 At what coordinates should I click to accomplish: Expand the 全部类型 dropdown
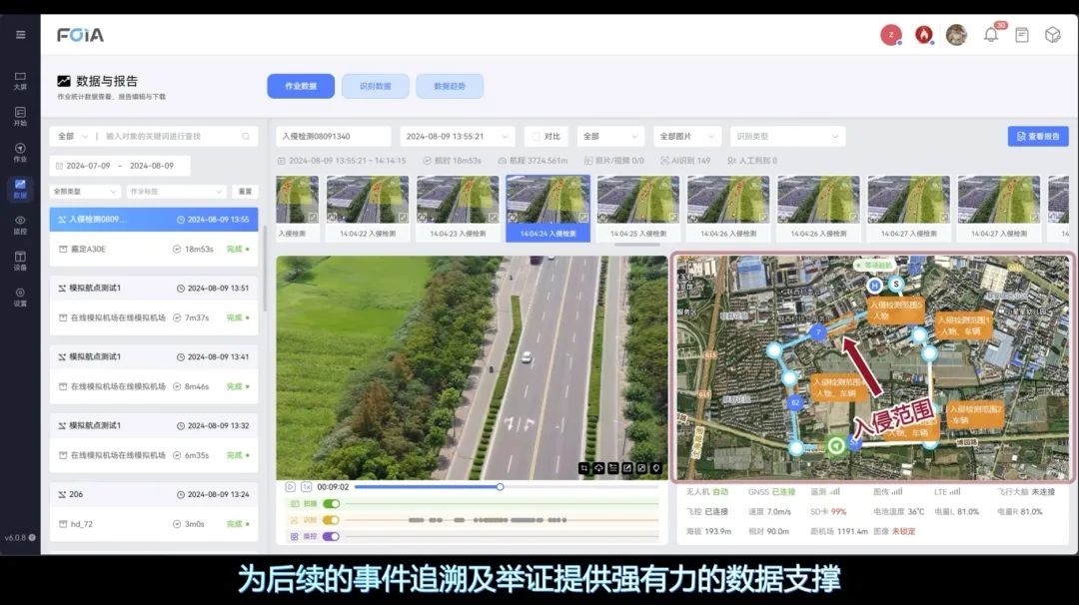(x=85, y=192)
